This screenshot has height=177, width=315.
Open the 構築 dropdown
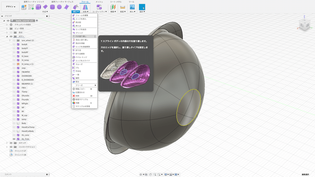[x=113, y=12]
